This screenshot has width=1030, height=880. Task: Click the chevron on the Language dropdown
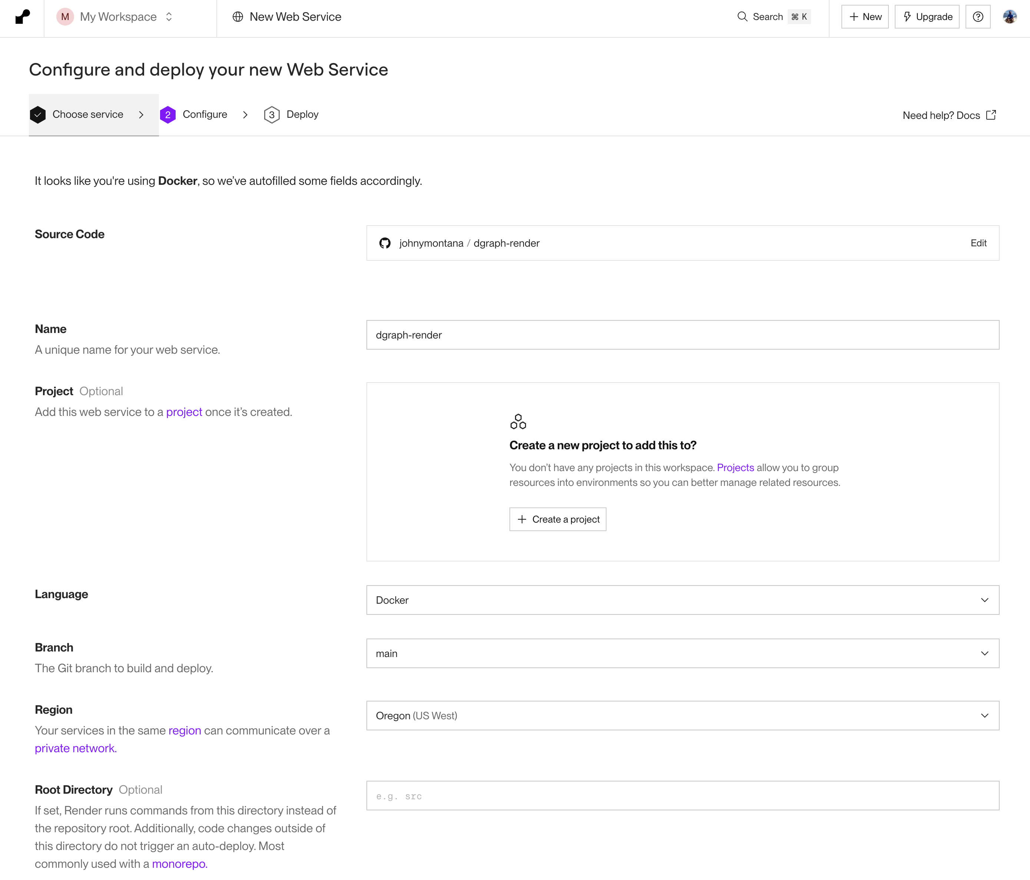pyautogui.click(x=984, y=600)
